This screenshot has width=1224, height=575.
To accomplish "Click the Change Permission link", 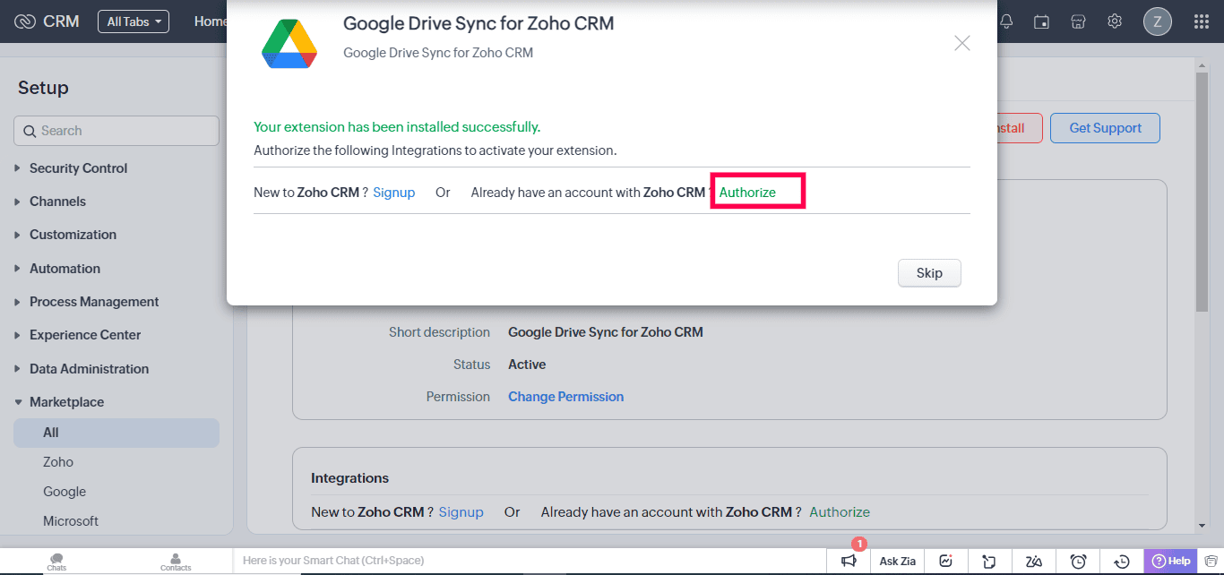I will point(565,397).
